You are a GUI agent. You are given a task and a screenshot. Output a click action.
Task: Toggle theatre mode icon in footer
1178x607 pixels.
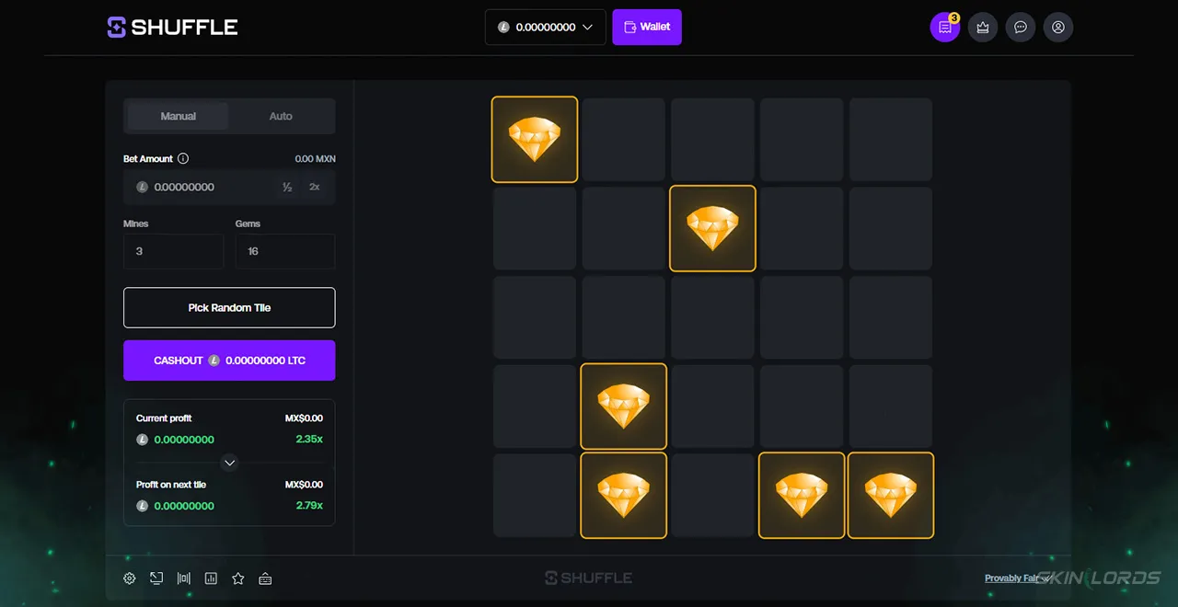(x=184, y=578)
